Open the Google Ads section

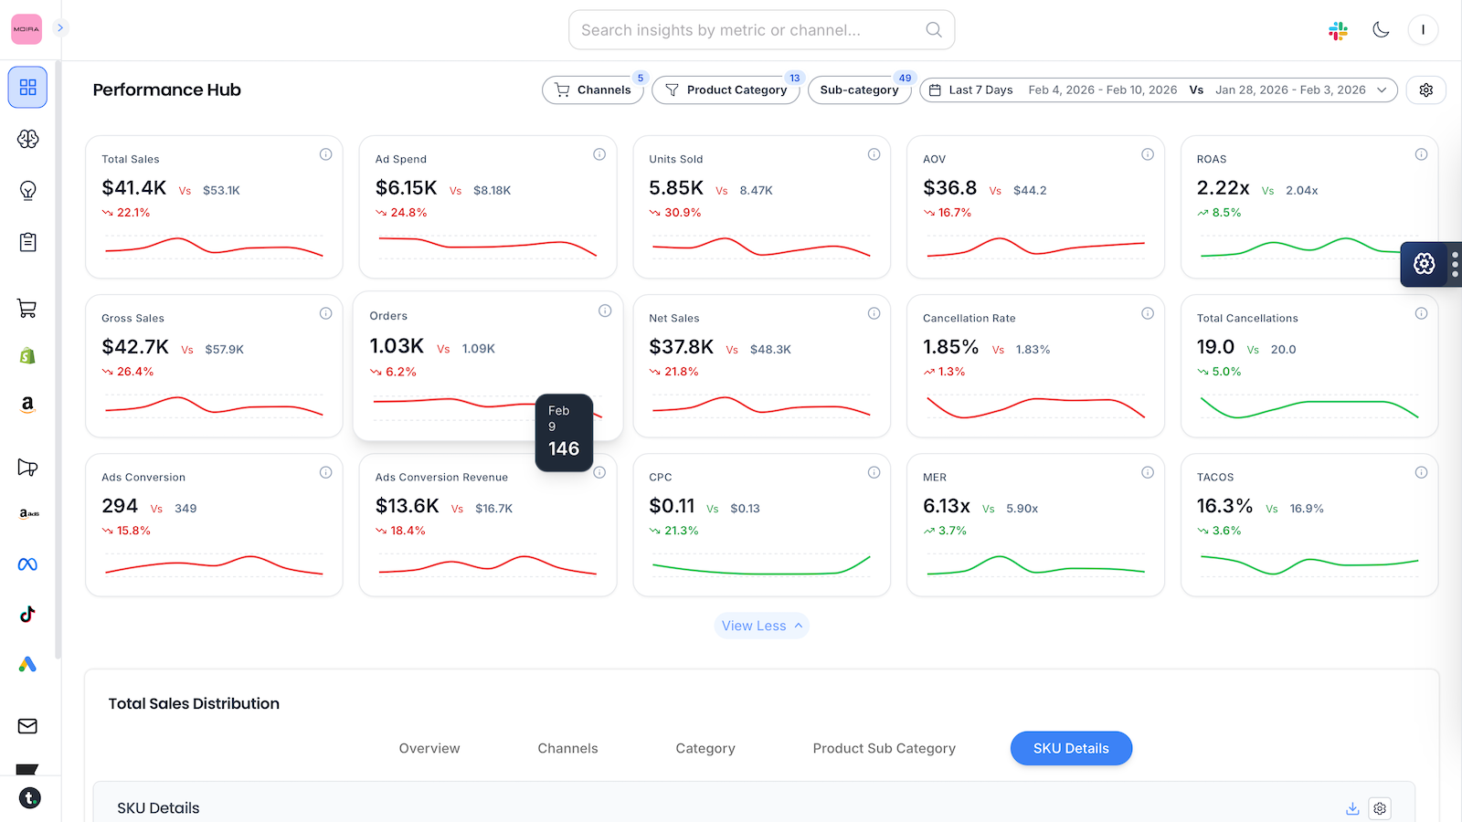click(27, 665)
